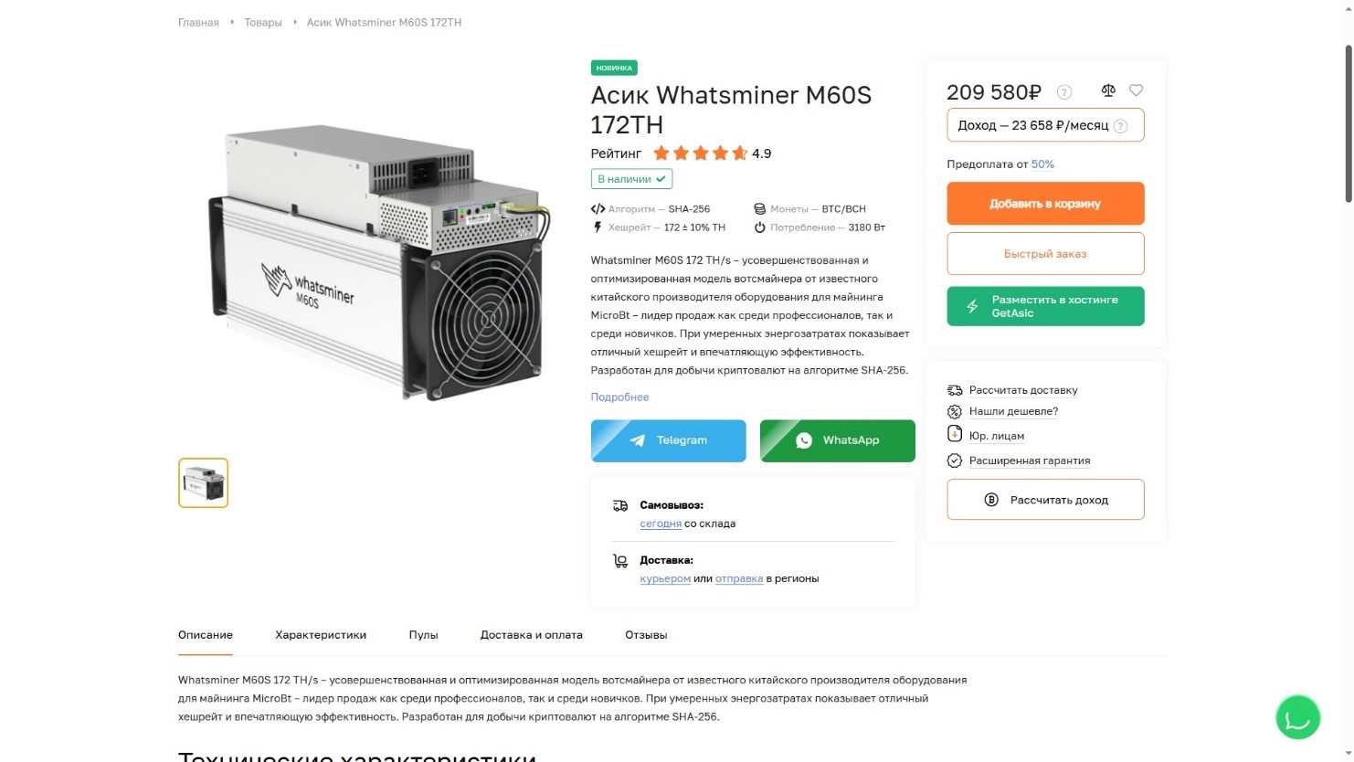Click the income help question mark icon
This screenshot has width=1354, height=762.
[x=1121, y=126]
